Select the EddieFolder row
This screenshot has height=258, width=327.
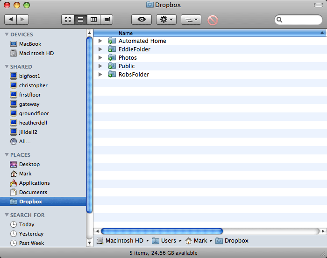pos(210,49)
